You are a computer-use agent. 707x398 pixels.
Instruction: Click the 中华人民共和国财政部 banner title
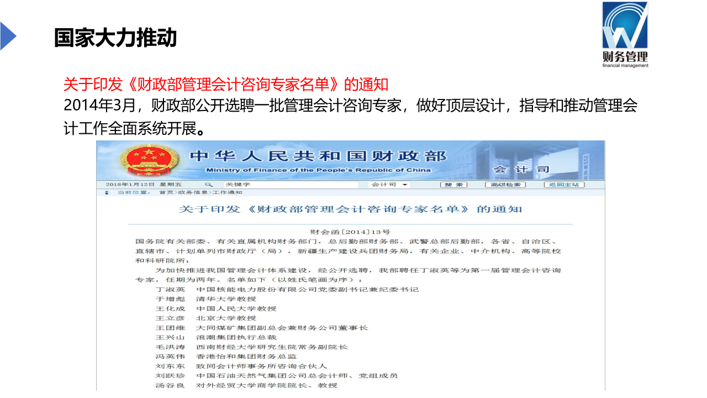(x=319, y=155)
